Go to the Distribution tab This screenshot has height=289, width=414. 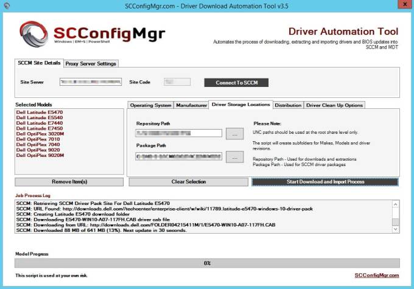point(288,105)
